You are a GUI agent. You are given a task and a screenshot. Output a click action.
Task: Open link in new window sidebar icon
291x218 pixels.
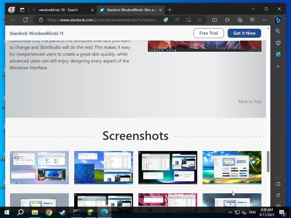pyautogui.click(x=278, y=195)
